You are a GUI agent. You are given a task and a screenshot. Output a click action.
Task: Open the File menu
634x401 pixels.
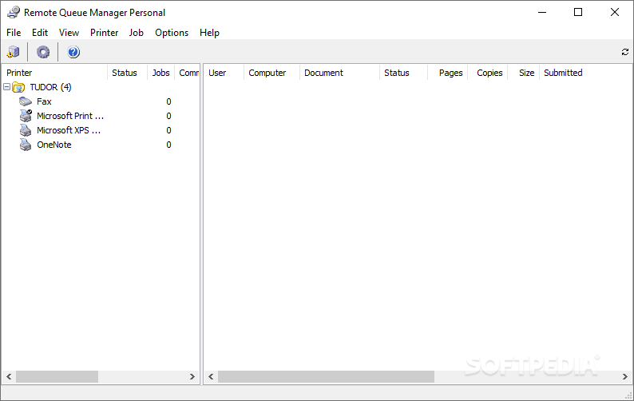(14, 33)
